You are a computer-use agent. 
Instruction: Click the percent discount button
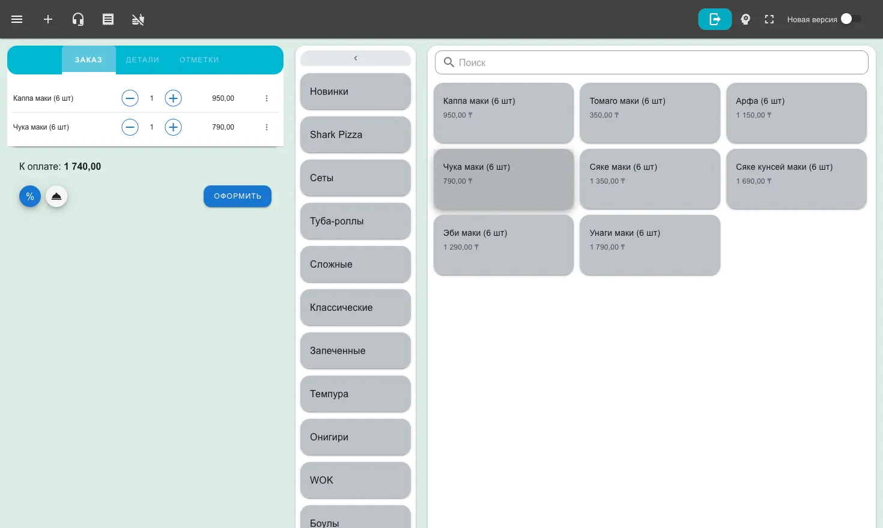[30, 196]
